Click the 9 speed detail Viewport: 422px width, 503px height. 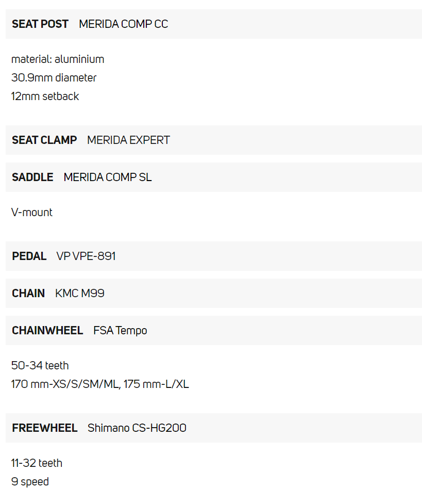coord(30,482)
